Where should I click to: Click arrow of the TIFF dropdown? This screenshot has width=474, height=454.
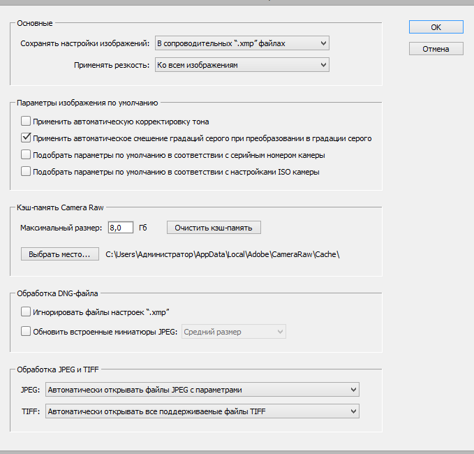353,411
